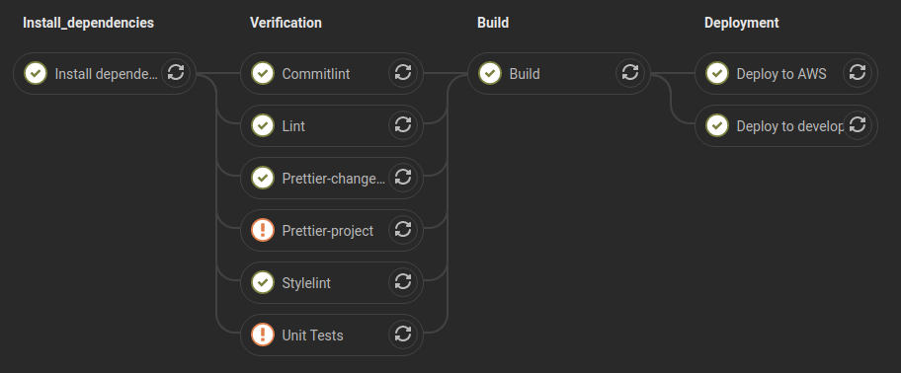This screenshot has width=901, height=373.
Task: Click the Prettier-project warning status icon
Action: [x=263, y=230]
